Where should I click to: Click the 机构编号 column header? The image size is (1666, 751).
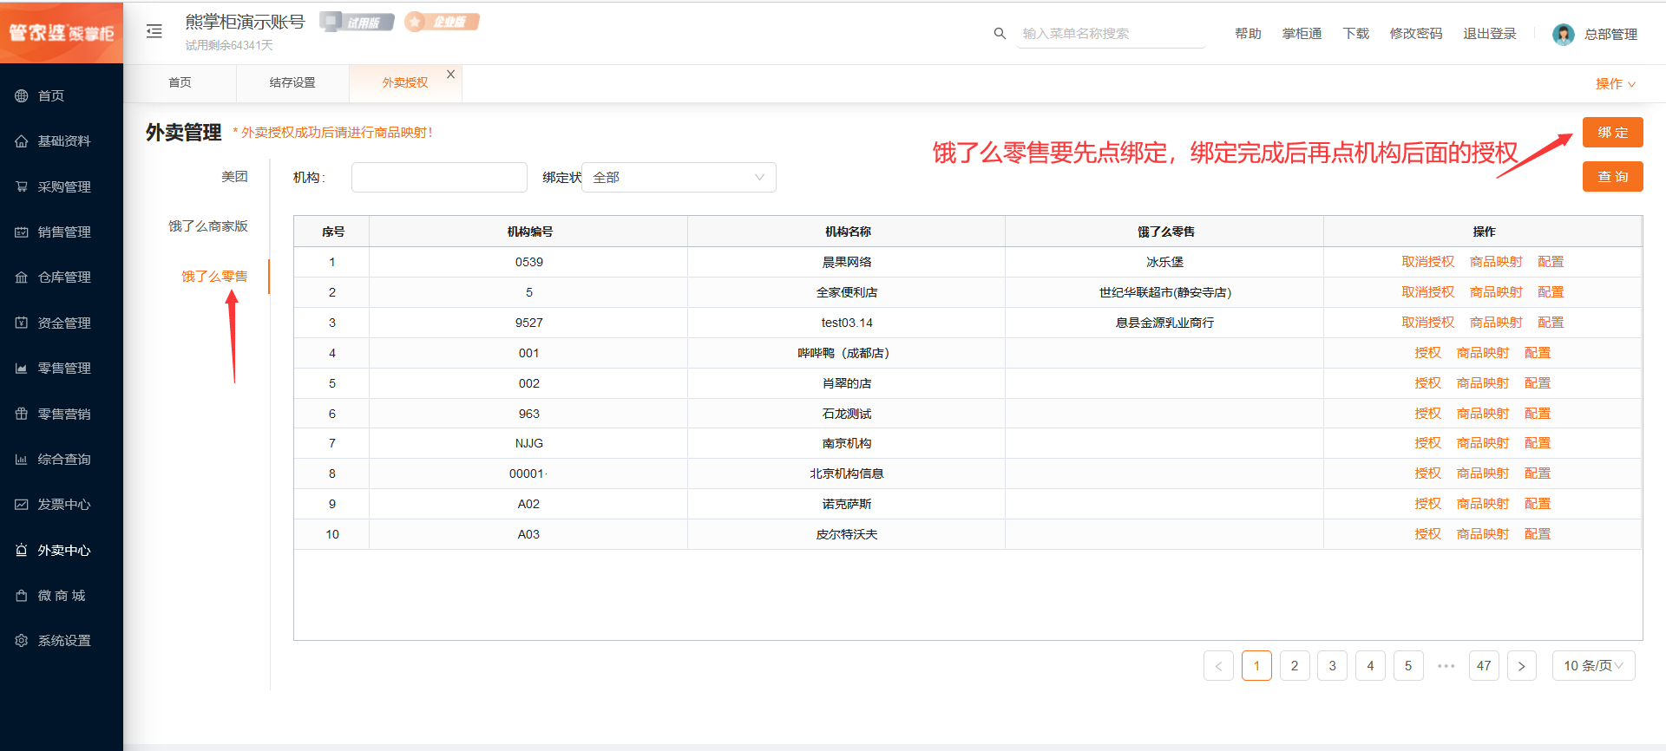click(529, 232)
